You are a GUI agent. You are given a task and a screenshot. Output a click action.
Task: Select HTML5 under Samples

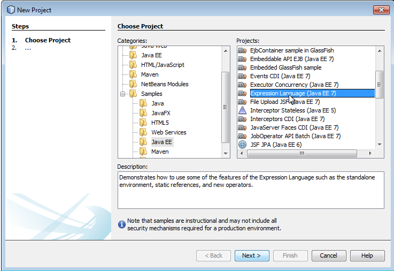(x=160, y=123)
